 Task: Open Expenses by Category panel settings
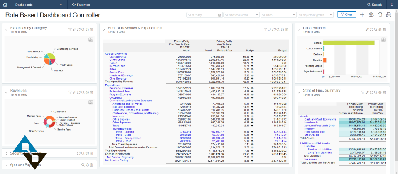coord(87,30)
